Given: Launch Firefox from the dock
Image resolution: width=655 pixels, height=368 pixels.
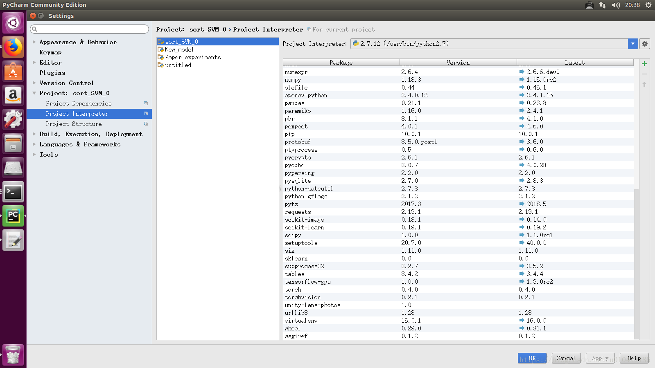Looking at the screenshot, I should (x=13, y=47).
